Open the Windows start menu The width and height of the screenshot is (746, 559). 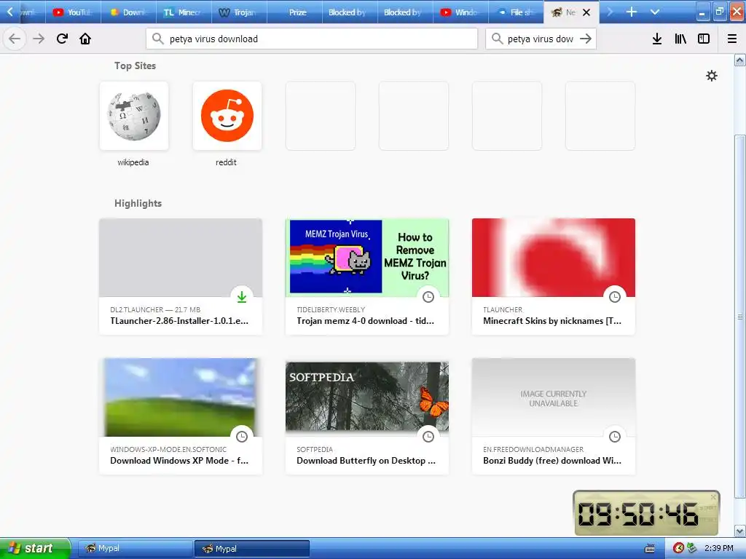point(34,549)
